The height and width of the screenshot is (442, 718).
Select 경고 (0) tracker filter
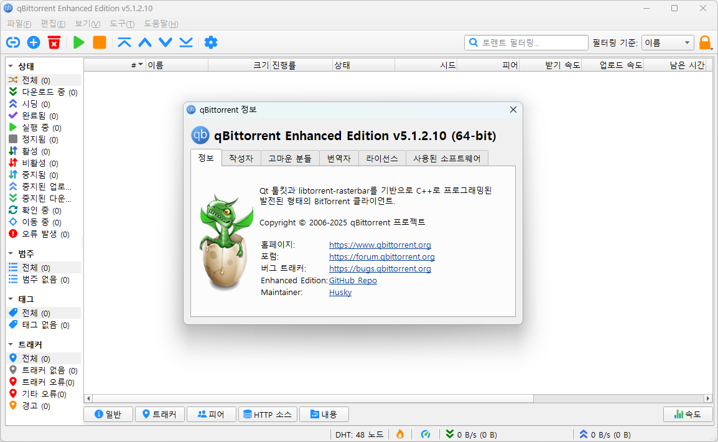44,406
